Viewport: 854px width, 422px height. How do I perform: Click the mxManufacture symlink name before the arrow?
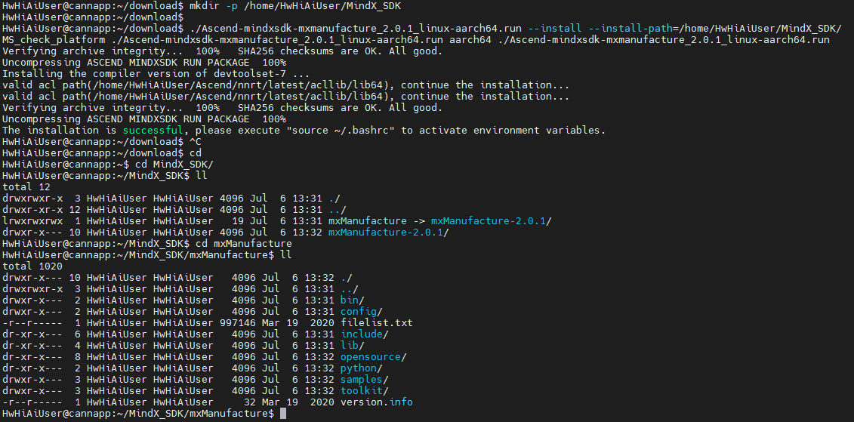pyautogui.click(x=367, y=221)
